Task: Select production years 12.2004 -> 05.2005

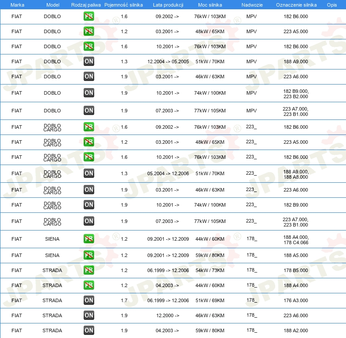Action: coord(168,61)
